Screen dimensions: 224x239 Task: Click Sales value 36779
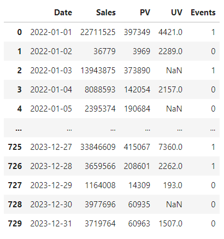pyautogui.click(x=104, y=51)
